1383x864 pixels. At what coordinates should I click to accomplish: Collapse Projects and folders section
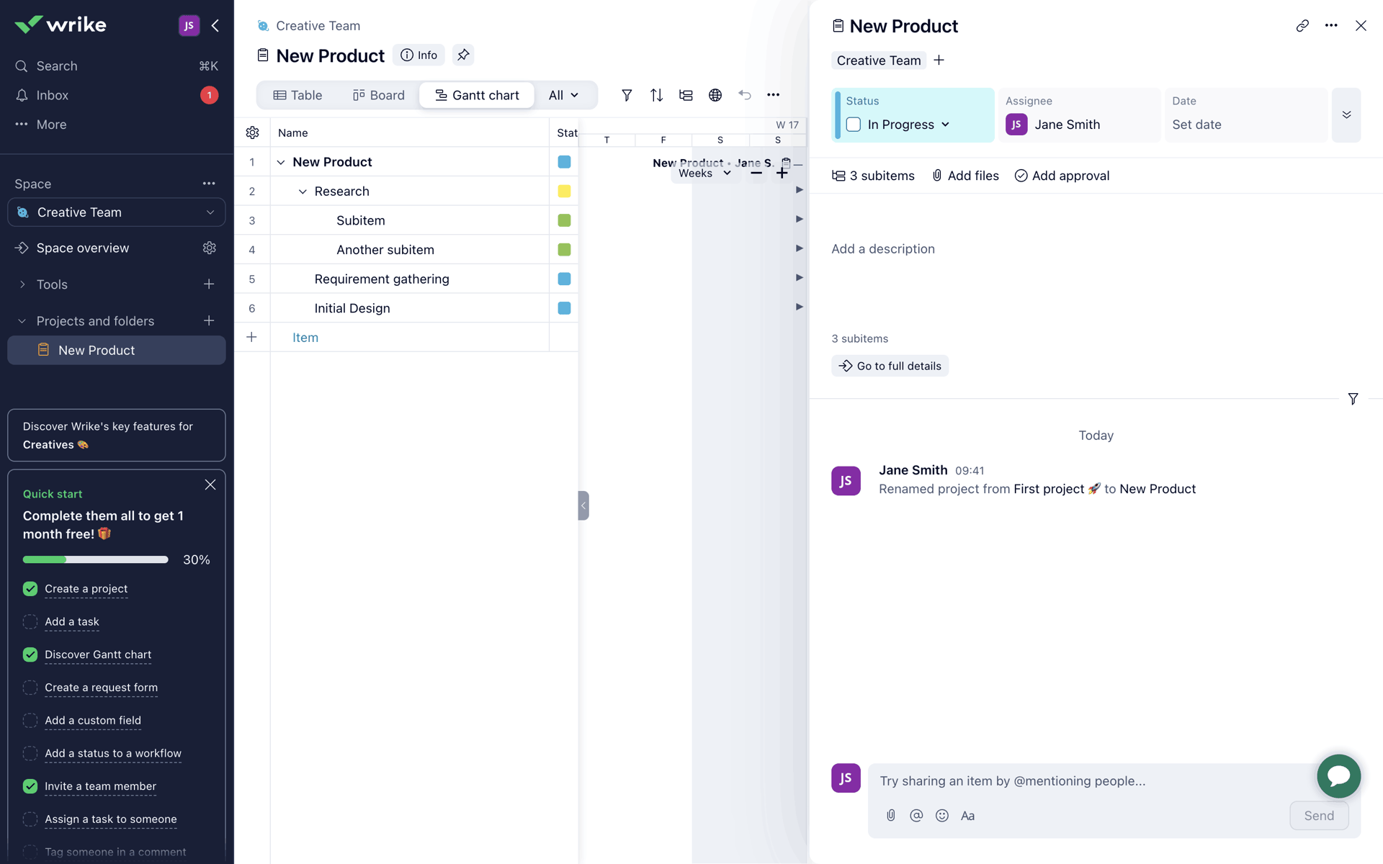pos(22,321)
